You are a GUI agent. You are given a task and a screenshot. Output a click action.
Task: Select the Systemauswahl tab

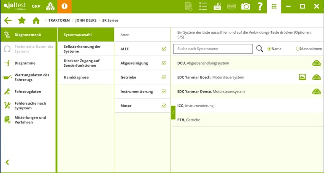[x=86, y=35]
